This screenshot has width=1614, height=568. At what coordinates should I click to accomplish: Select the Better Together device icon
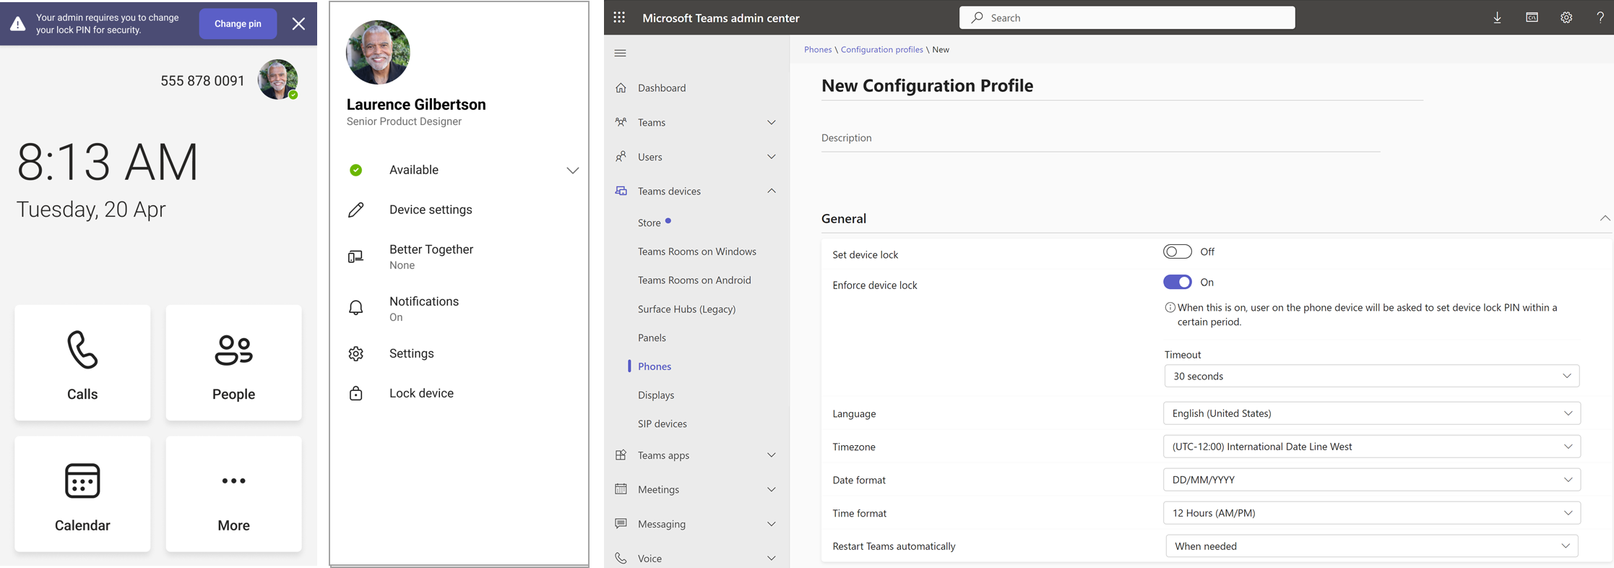355,257
